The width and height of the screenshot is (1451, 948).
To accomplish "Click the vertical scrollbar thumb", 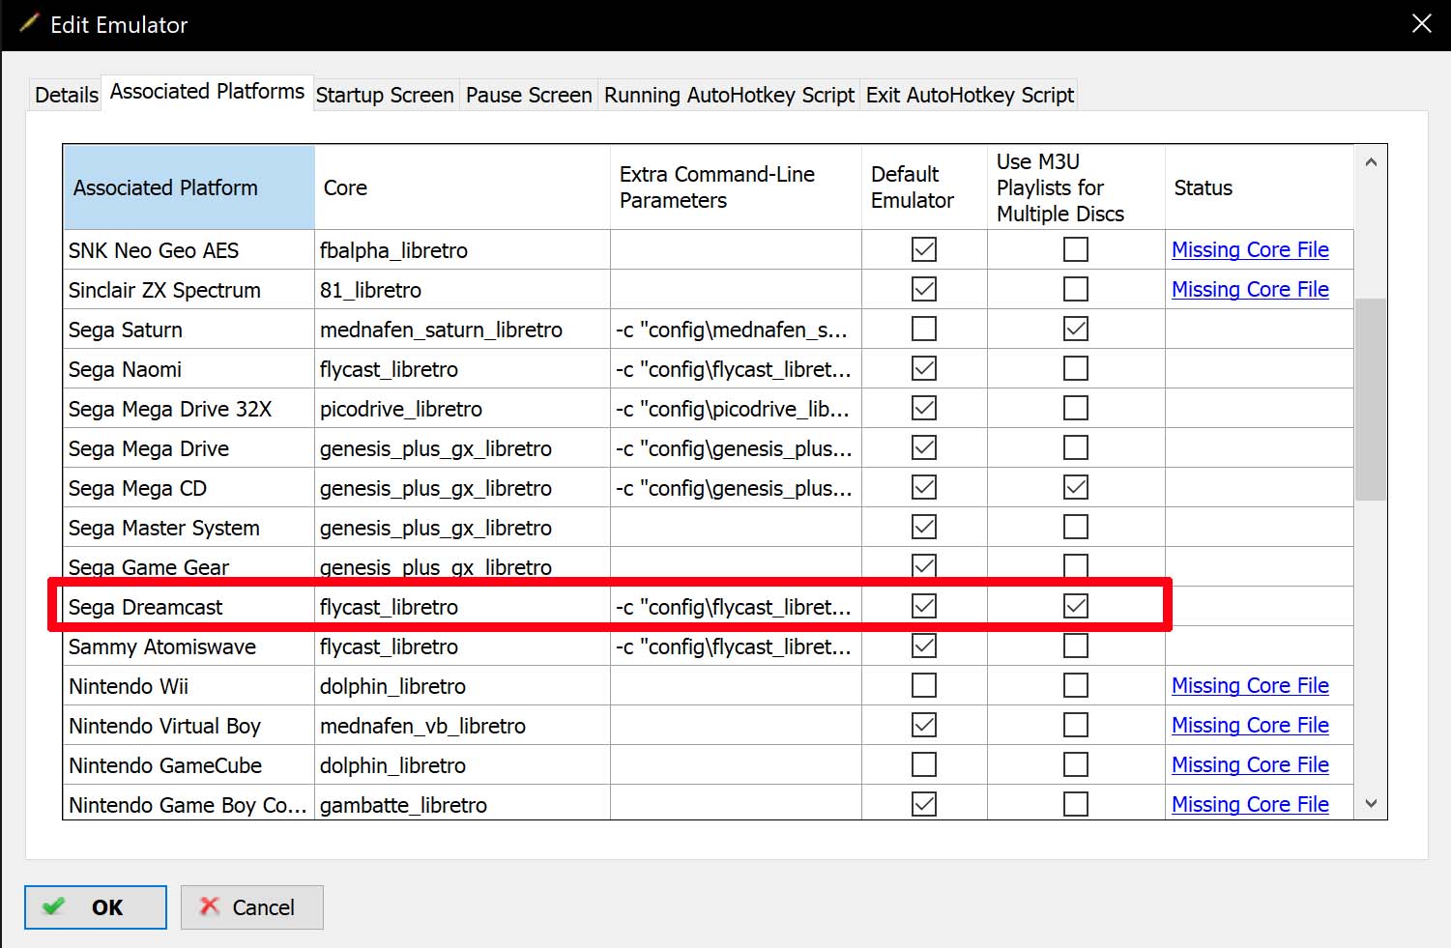I will (x=1371, y=399).
